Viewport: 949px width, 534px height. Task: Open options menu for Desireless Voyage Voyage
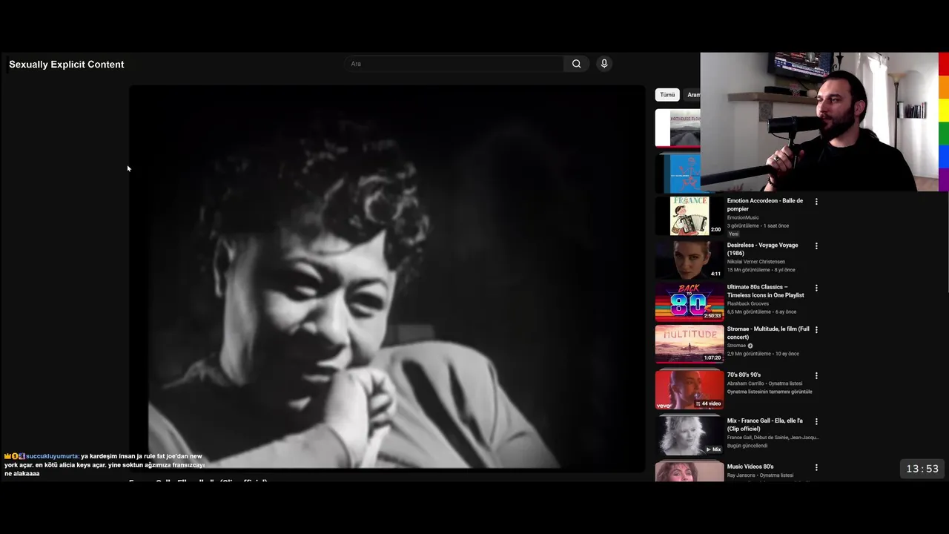click(816, 245)
